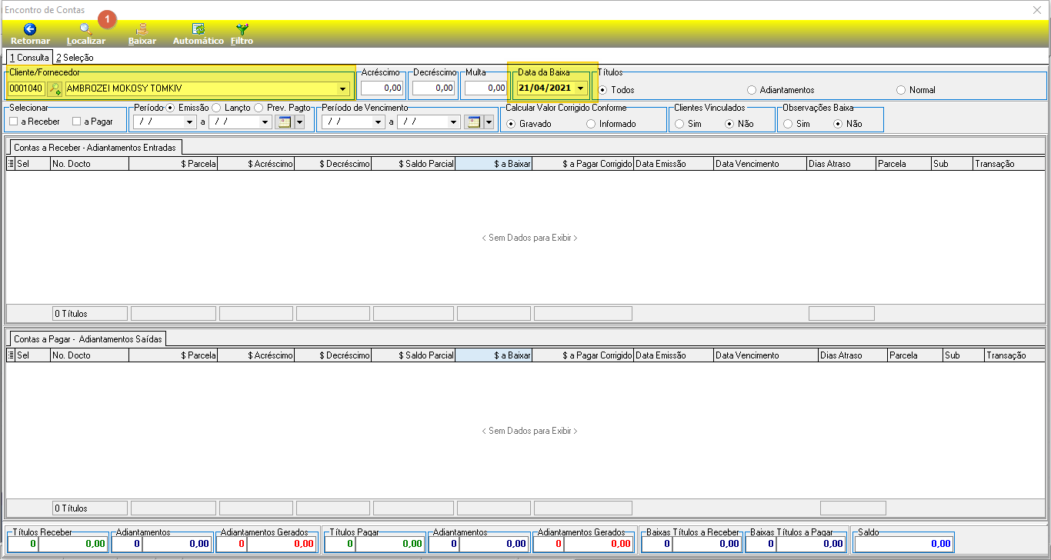Open Período start date dropdown
Image resolution: width=1051 pixels, height=560 pixels.
point(189,122)
